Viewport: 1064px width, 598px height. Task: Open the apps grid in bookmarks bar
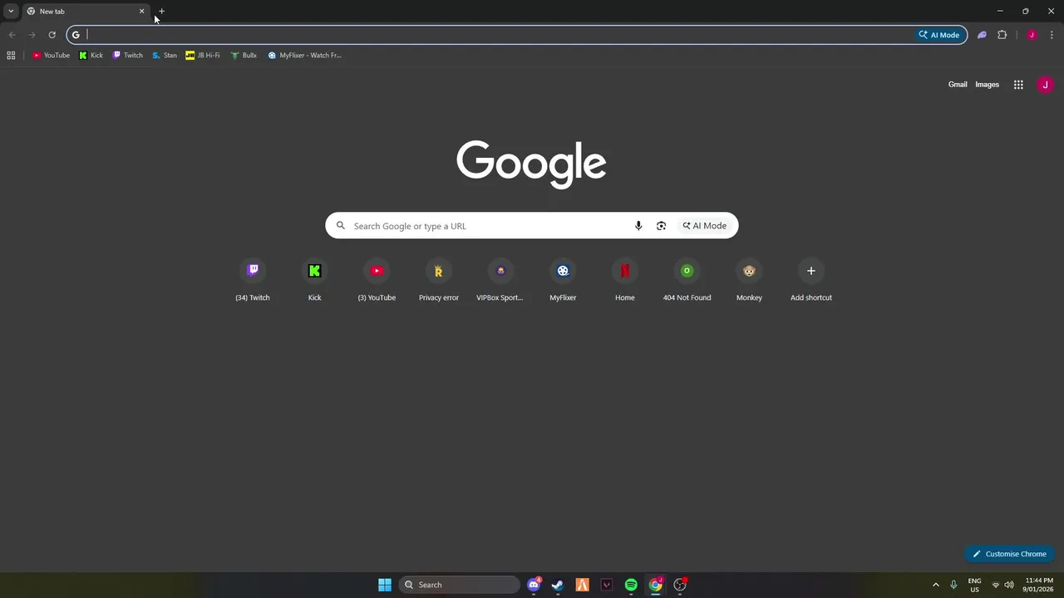[x=11, y=56]
